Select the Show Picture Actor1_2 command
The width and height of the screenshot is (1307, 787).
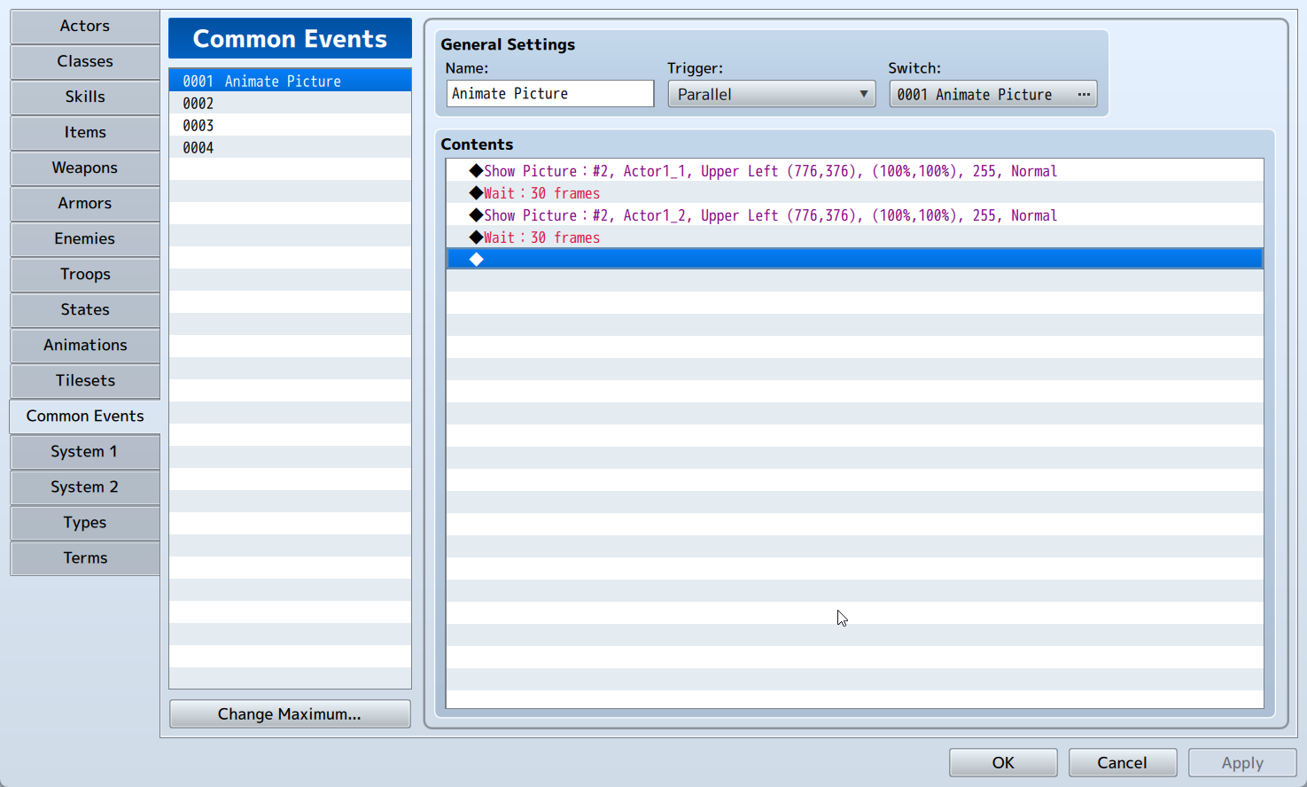854,215
